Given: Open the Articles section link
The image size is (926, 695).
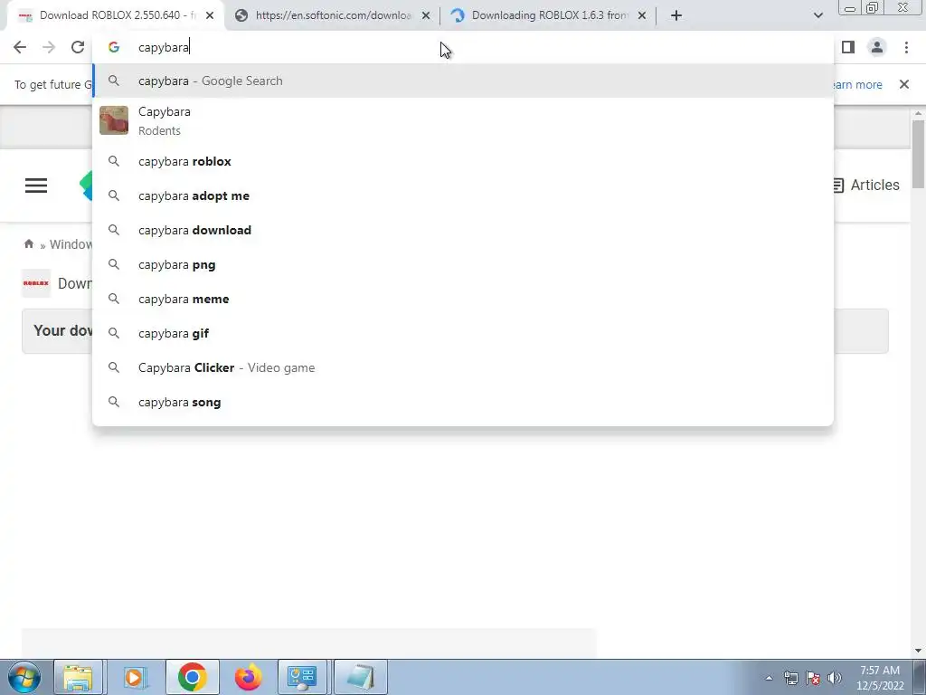Looking at the screenshot, I should [x=865, y=185].
